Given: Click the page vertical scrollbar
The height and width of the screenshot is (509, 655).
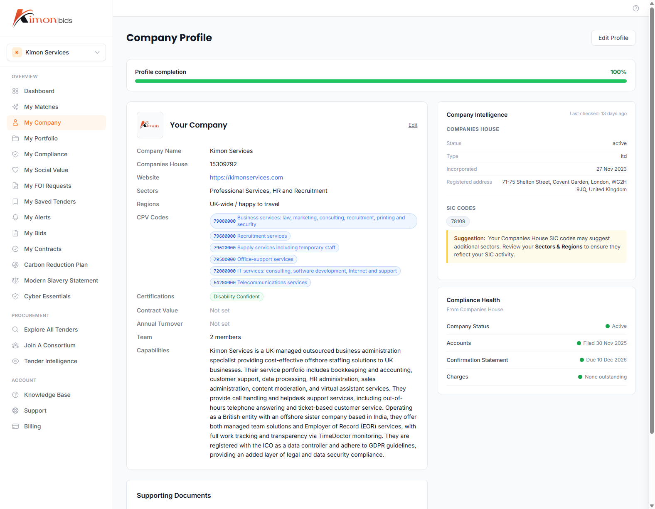Looking at the screenshot, I should tap(652, 220).
